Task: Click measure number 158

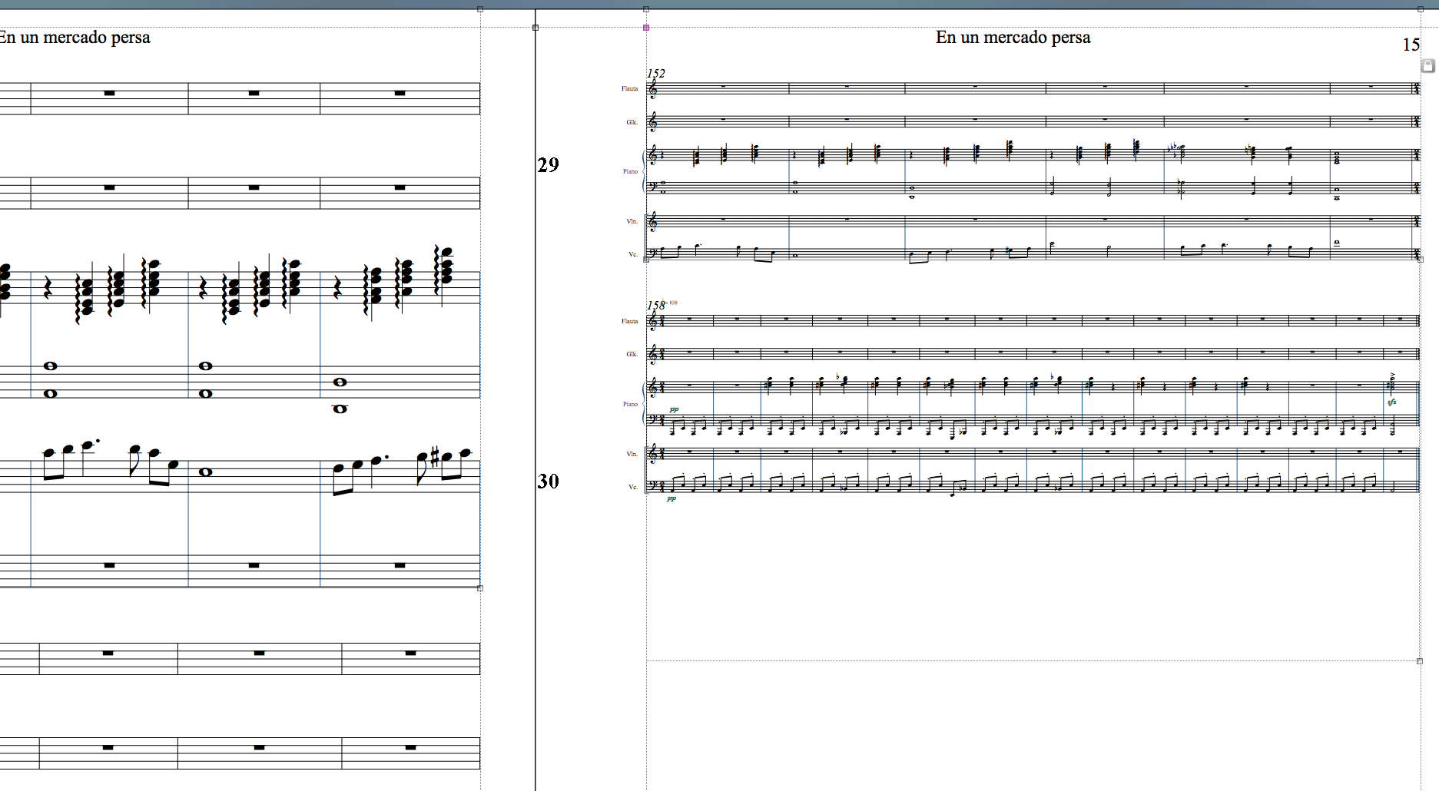Action: [655, 305]
